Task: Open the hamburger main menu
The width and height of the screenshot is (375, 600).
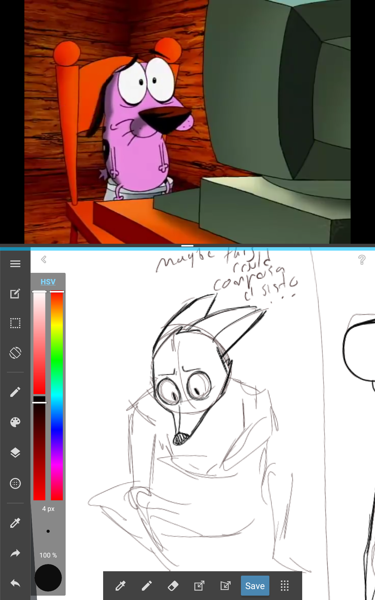Action: [15, 264]
